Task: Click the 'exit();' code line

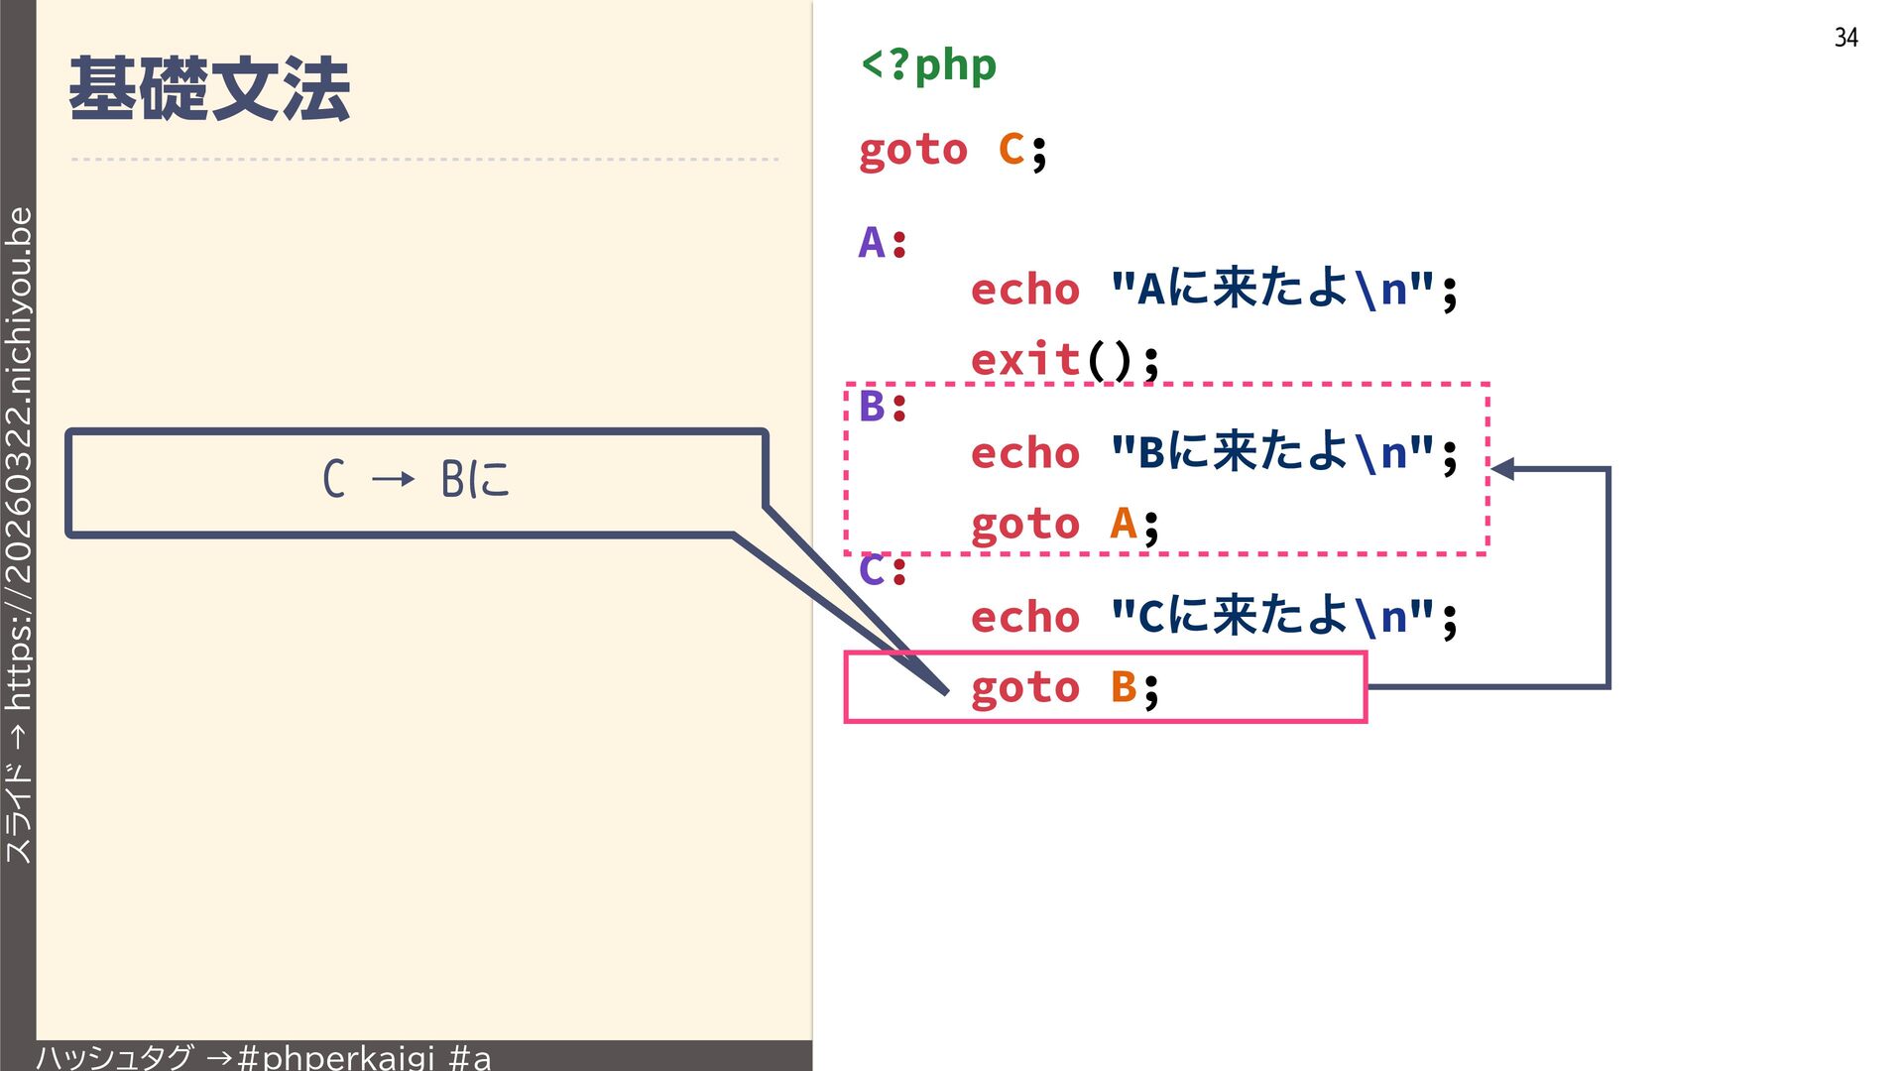Action: 1064,359
